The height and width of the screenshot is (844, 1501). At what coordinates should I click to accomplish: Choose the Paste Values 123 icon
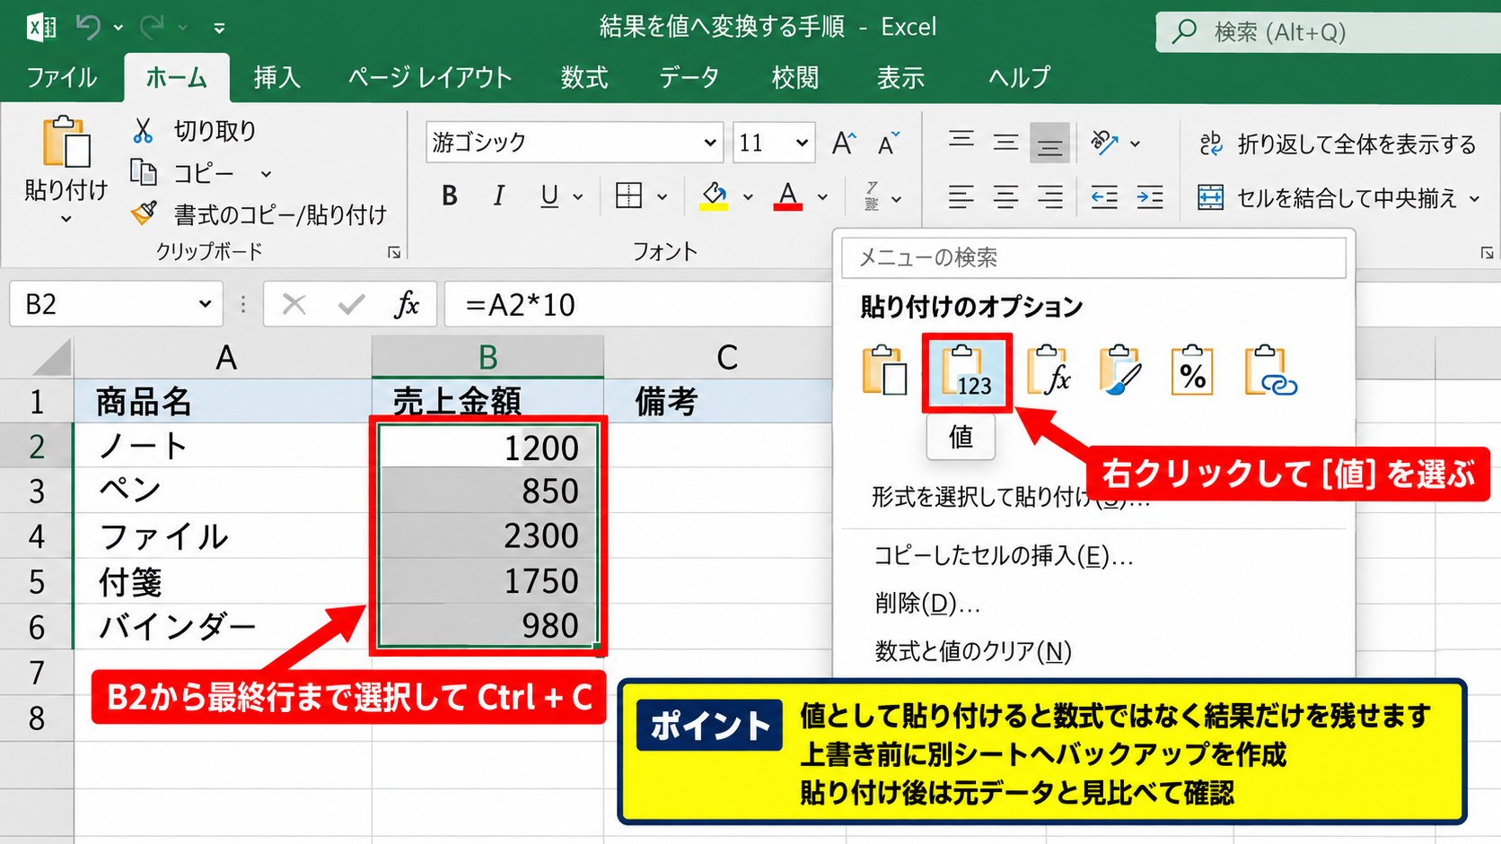[x=967, y=372]
